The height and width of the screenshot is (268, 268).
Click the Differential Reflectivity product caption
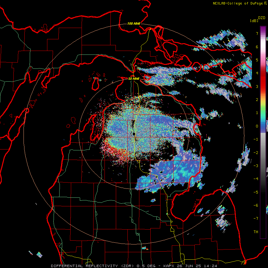(x=134, y=266)
